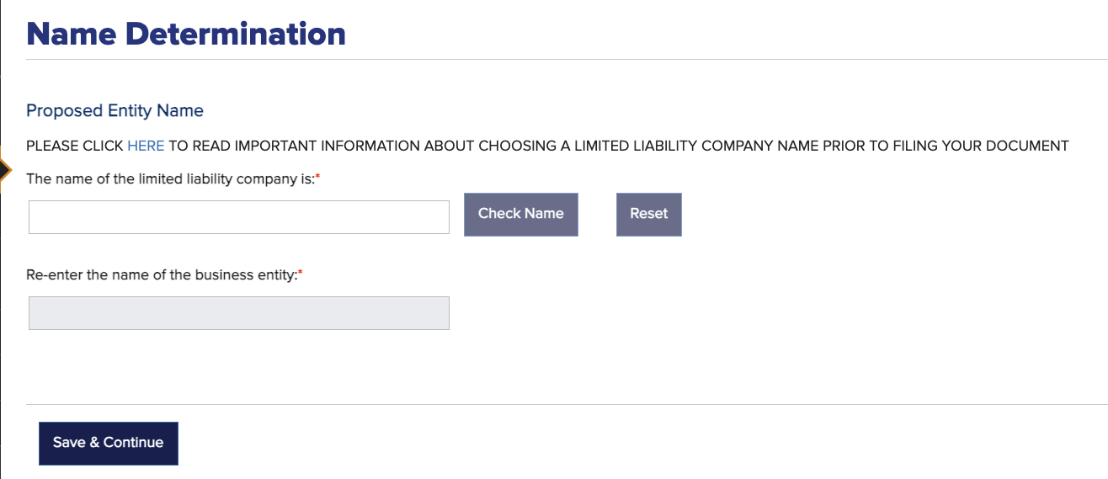Viewport: 1108px width, 479px height.
Task: Click the Name Determination page heading
Action: 186,34
